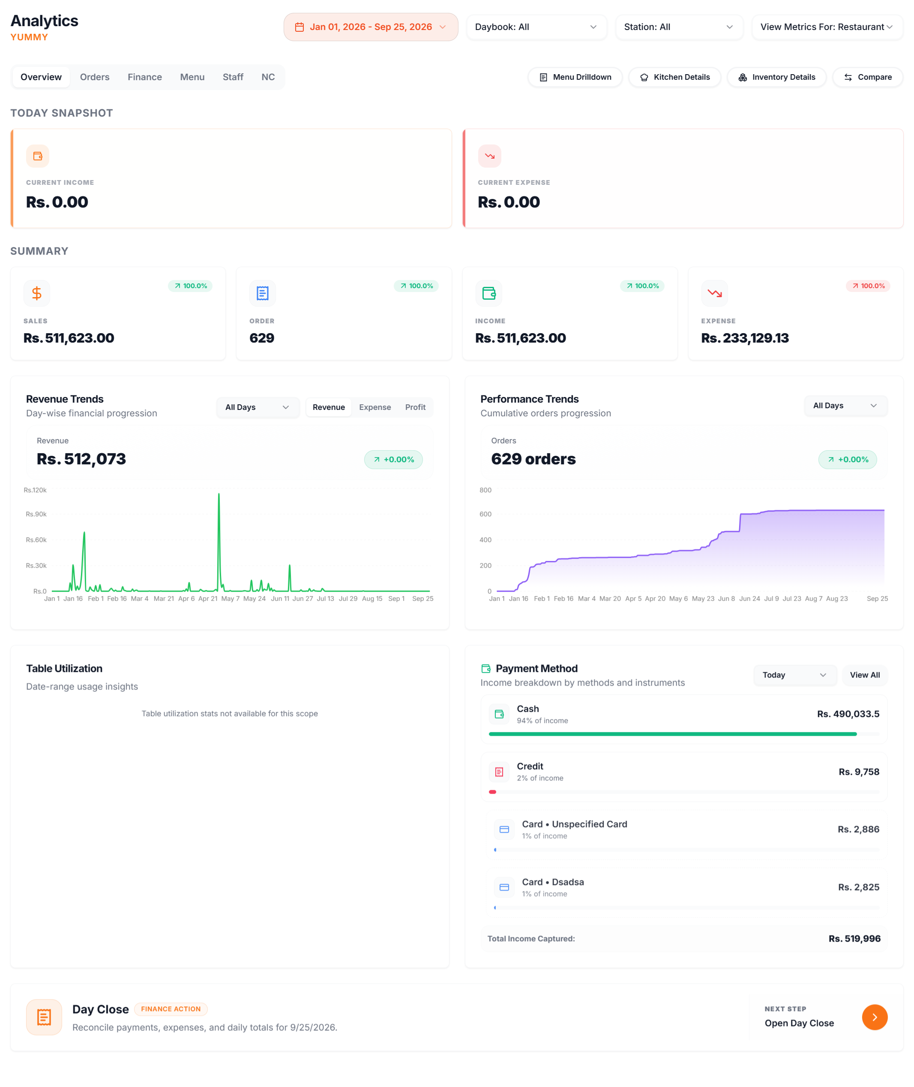
Task: Open the Today dropdown in Payment Method
Action: (794, 675)
